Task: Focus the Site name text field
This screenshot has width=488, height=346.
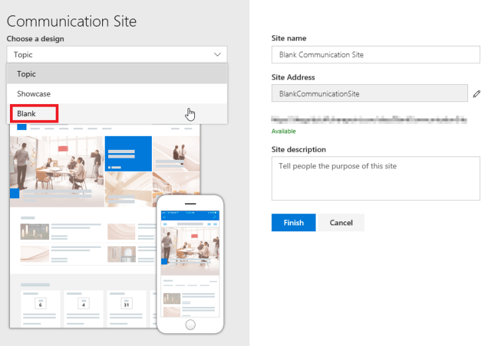Action: (375, 54)
